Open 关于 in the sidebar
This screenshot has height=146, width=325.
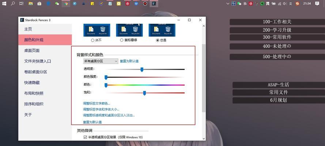pyautogui.click(x=45, y=115)
